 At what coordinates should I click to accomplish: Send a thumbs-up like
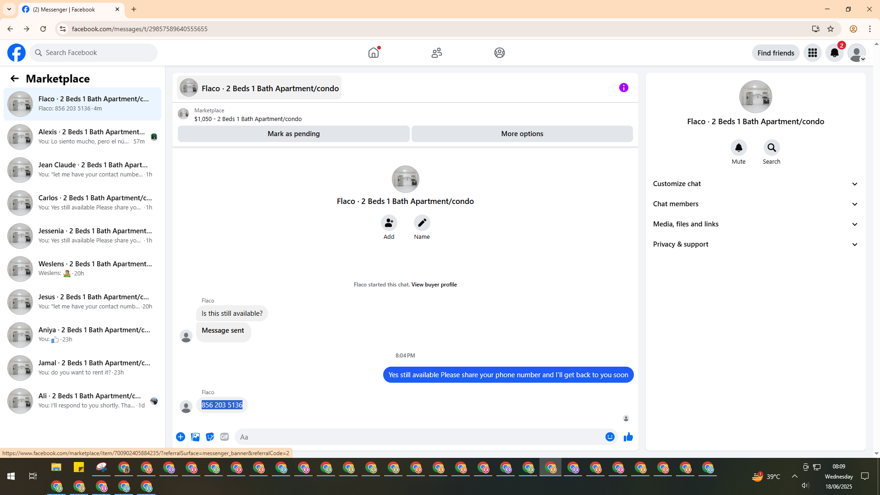click(x=628, y=437)
